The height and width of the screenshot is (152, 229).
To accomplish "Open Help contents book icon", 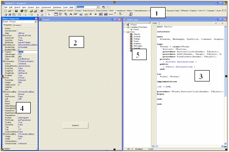I will tap(42, 11).
